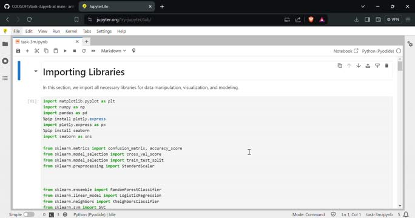The image size is (415, 218).
Task: Open the Markdown cell type dropdown
Action: pyautogui.click(x=113, y=51)
